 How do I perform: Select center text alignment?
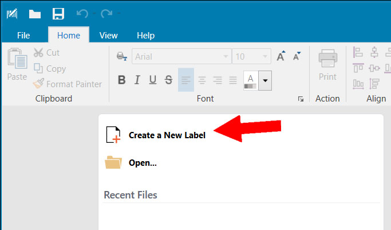[x=202, y=80]
